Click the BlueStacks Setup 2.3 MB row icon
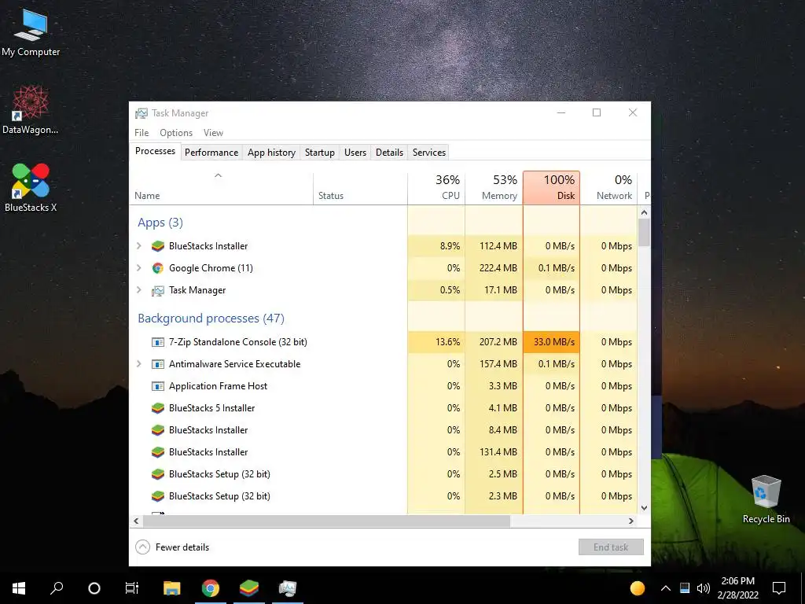The width and height of the screenshot is (805, 604). (157, 497)
